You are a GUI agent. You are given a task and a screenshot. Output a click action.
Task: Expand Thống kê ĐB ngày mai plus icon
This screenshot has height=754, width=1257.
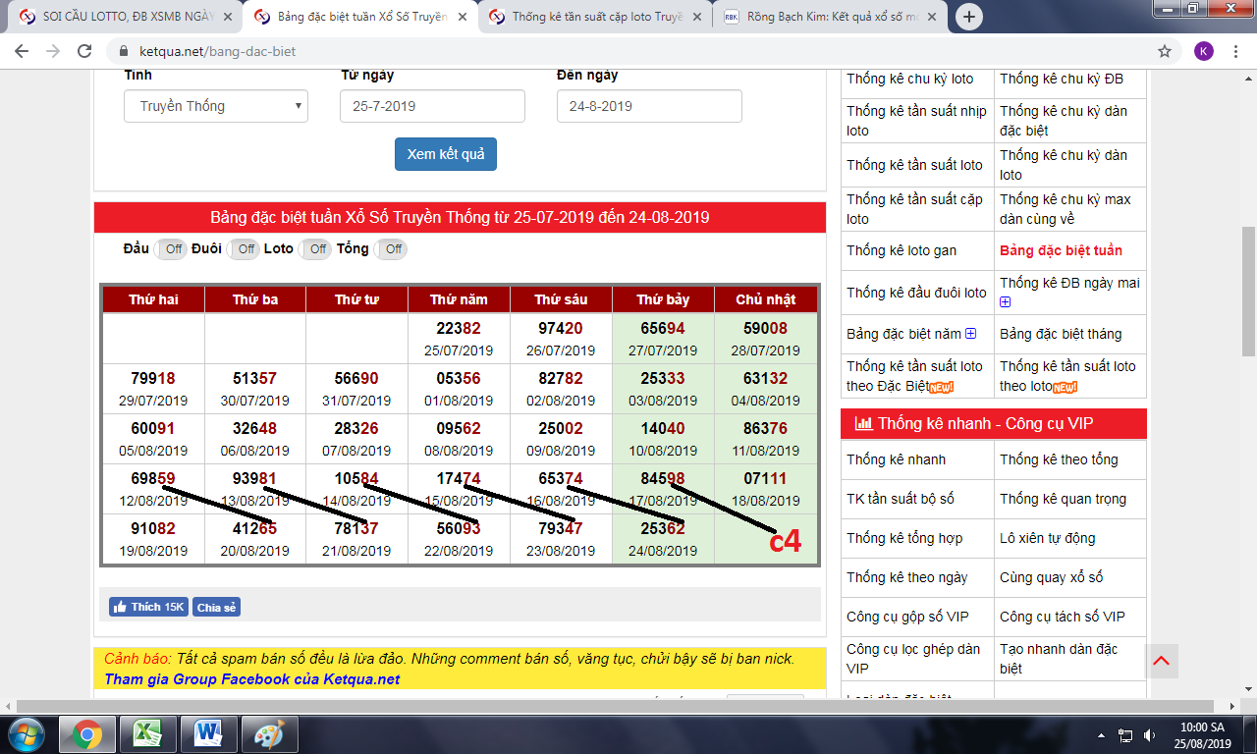pyautogui.click(x=1005, y=302)
